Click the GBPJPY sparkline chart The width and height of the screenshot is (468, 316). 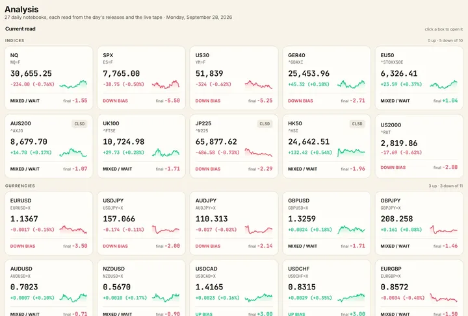(443, 230)
